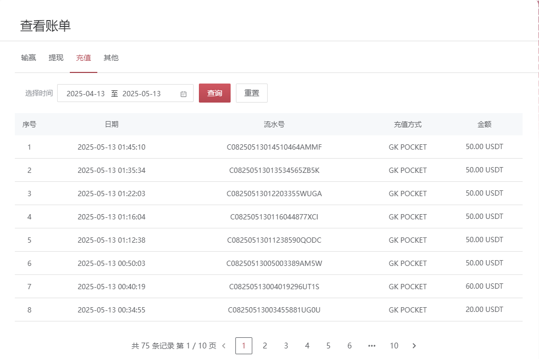Screen dimensions: 539x359
Task: Click the 60.00 USDT amount entry
Action: click(484, 286)
